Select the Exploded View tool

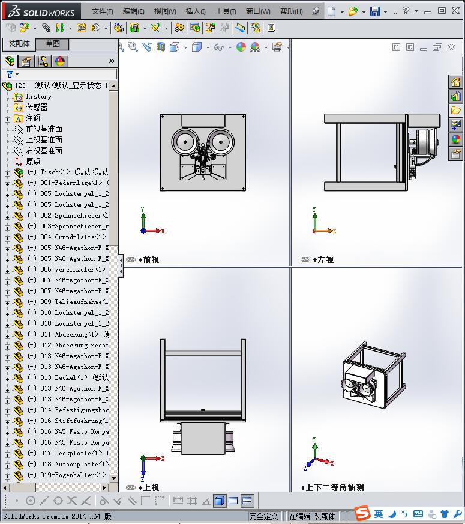(211, 28)
